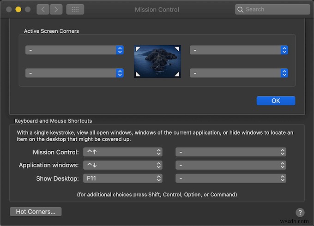Open Mission Control keyboard shortcut dropdown
Screen dimensions: 314x226
click(123, 152)
